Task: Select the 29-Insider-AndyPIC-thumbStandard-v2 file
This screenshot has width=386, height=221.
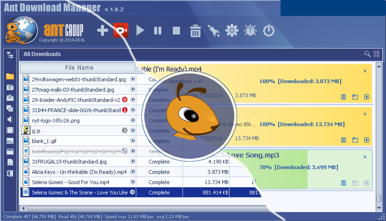Action: (78, 100)
